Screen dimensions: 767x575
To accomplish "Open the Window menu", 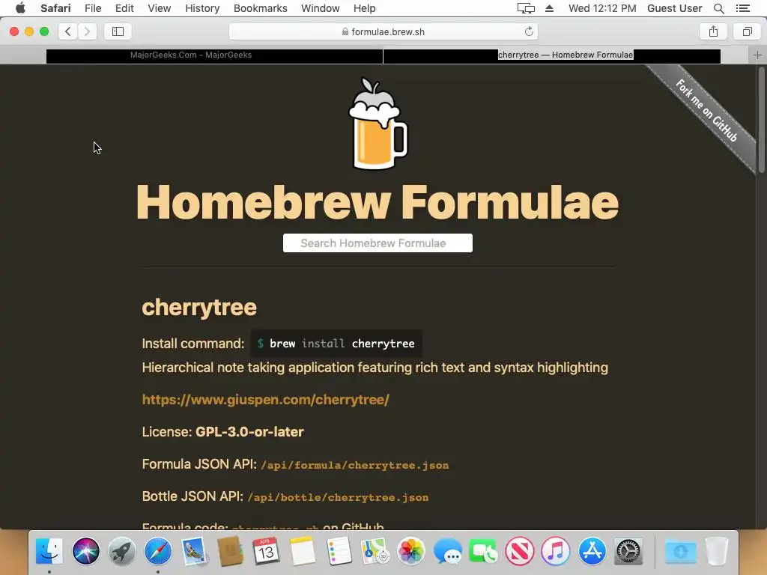I will [320, 8].
